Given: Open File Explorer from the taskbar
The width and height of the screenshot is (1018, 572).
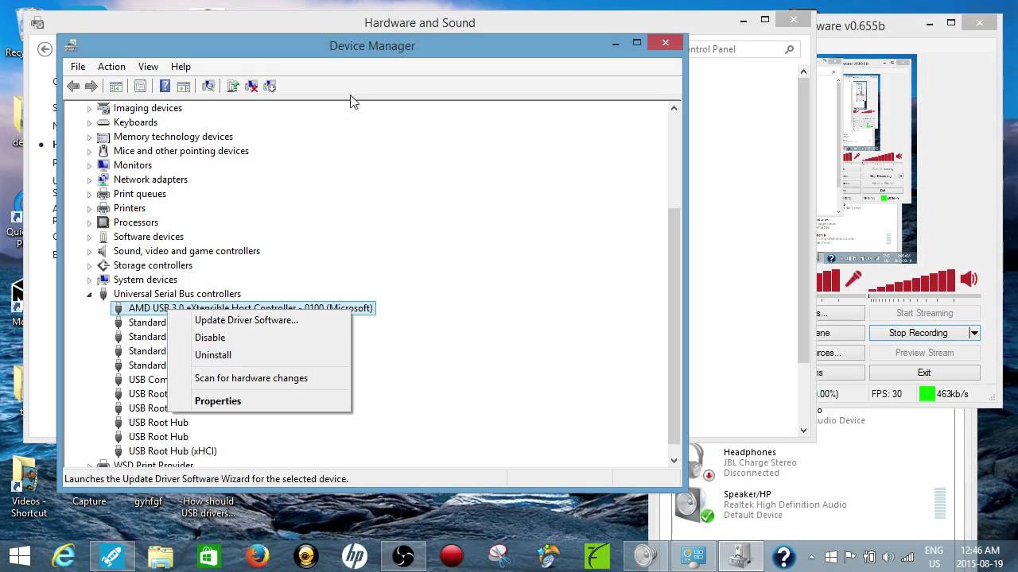Looking at the screenshot, I should [x=160, y=555].
